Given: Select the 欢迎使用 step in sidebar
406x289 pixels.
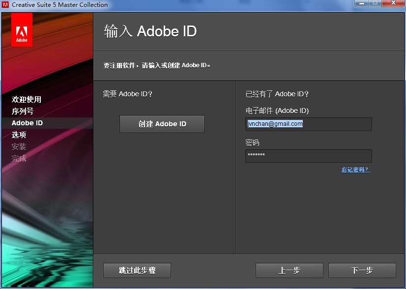Looking at the screenshot, I should click(x=27, y=99).
